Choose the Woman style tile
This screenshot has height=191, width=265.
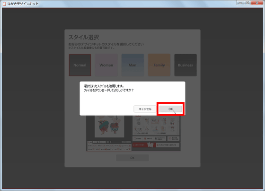[106, 65]
